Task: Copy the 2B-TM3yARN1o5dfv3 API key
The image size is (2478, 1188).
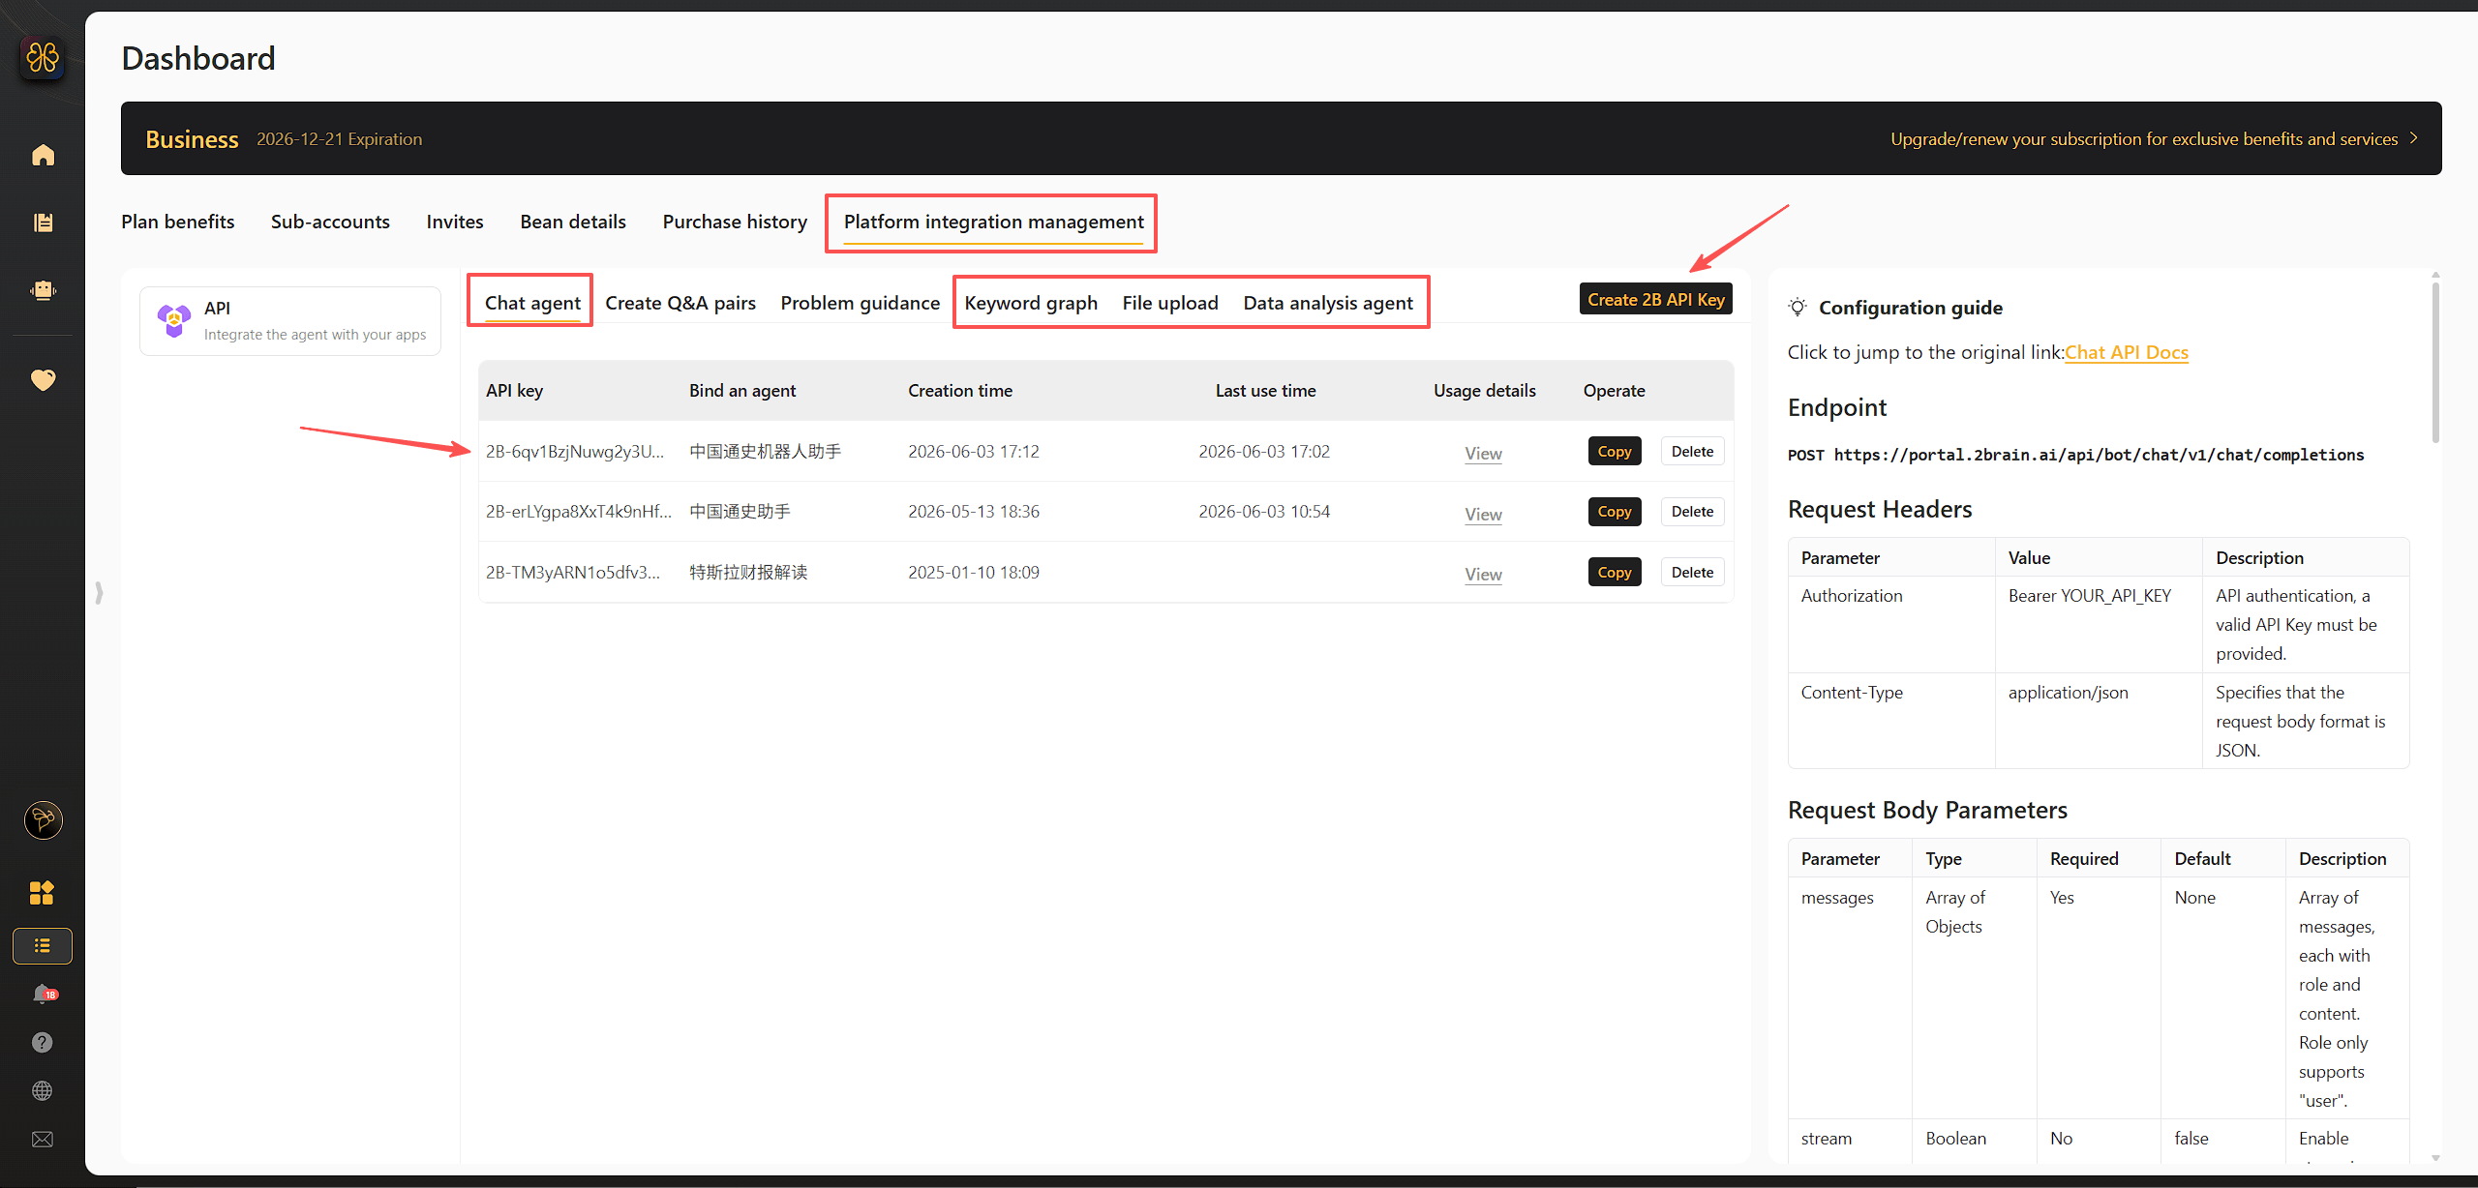Action: [1615, 572]
